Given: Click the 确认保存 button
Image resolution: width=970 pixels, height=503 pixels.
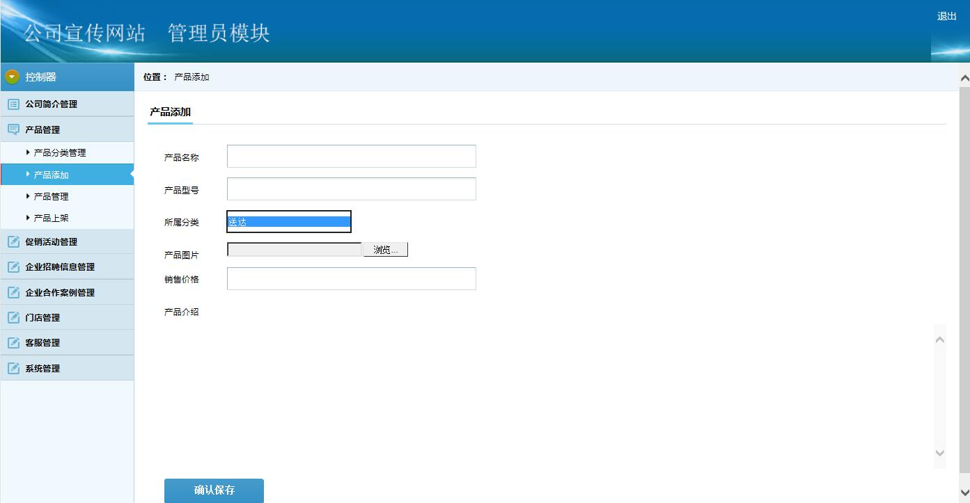Looking at the screenshot, I should [x=214, y=490].
